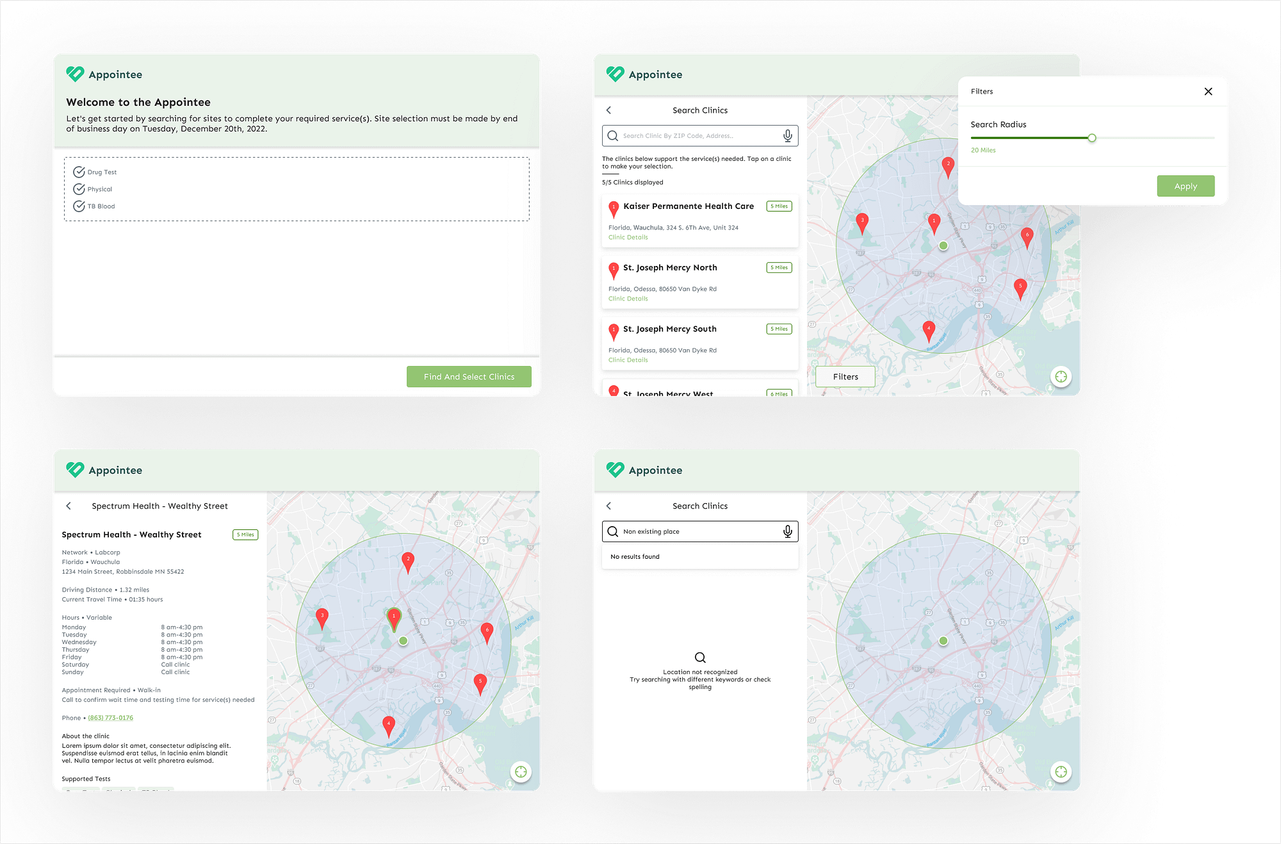Image resolution: width=1281 pixels, height=844 pixels.
Task: Open Filters button on the map
Action: pos(845,377)
